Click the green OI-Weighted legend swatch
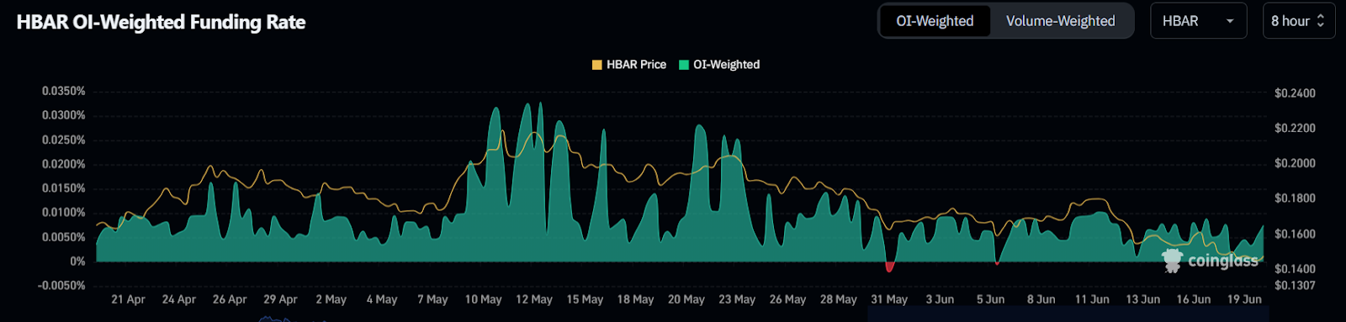Screen dimensions: 1346x322 coord(684,65)
